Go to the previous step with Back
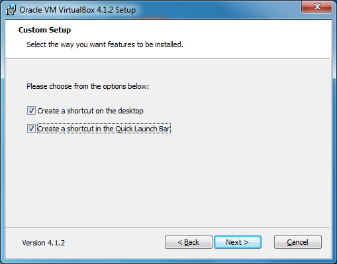Image resolution: width=337 pixels, height=264 pixels. (189, 242)
